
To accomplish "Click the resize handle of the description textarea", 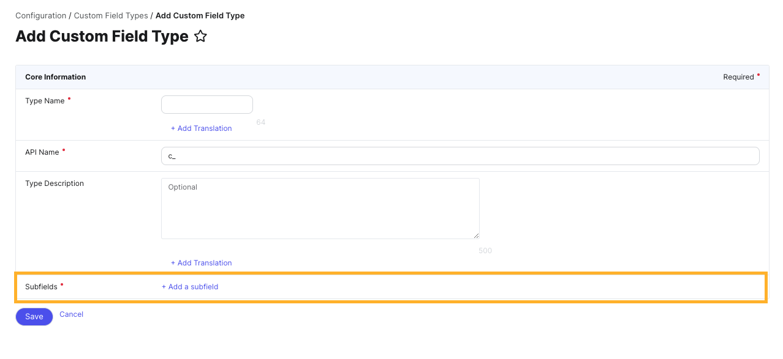I will pos(476,235).
